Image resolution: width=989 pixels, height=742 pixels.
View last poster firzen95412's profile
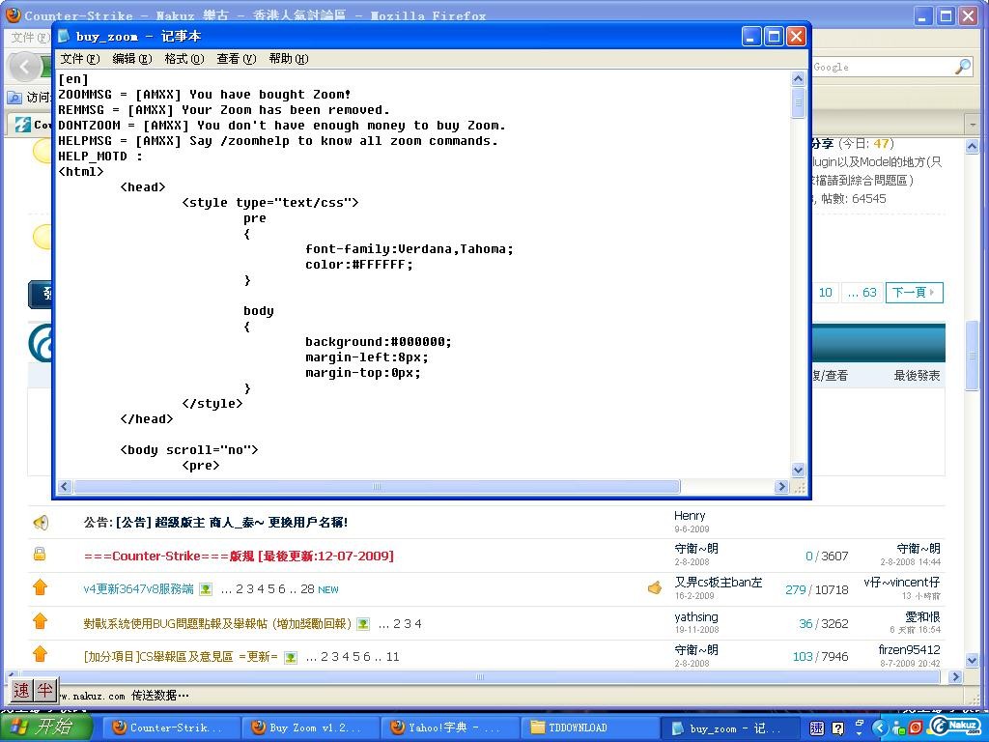(909, 649)
